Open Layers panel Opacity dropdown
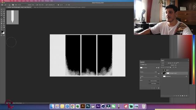 [176, 65]
